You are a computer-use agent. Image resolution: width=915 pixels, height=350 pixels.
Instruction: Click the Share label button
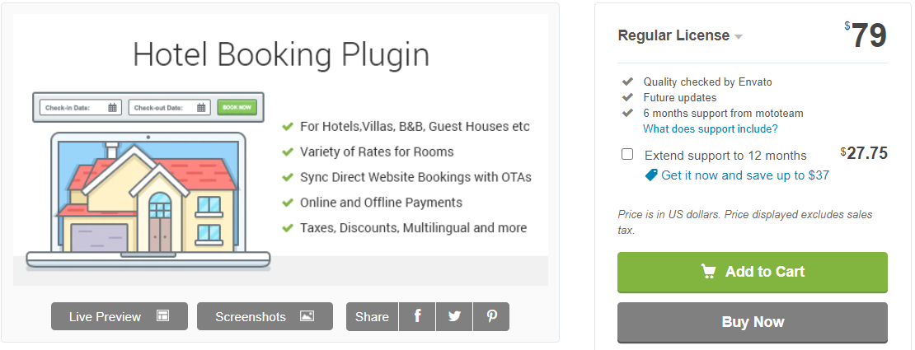373,317
